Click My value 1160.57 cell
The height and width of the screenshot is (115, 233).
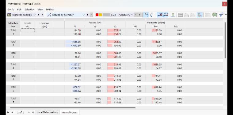(155, 42)
